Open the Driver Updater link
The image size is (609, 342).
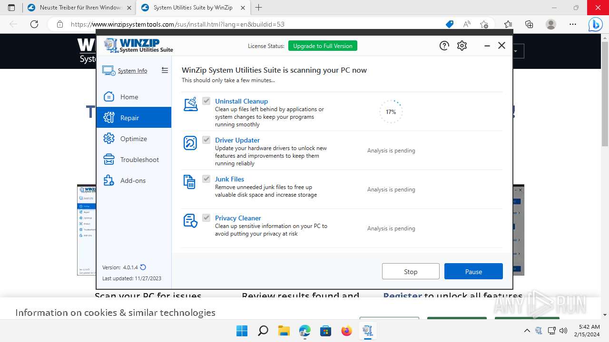pos(237,140)
